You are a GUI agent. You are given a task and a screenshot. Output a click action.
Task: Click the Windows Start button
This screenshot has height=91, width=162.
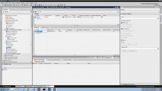[2, 89]
